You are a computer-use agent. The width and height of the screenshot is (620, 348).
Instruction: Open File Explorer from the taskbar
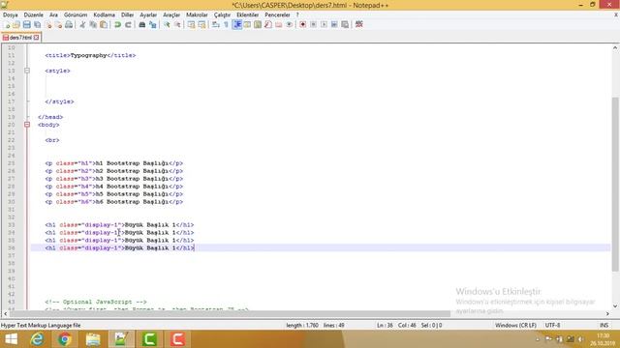pyautogui.click(x=93, y=339)
